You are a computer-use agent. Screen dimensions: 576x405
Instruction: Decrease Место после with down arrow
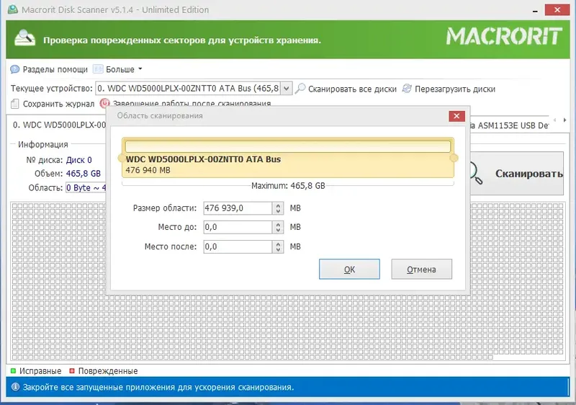click(x=278, y=250)
